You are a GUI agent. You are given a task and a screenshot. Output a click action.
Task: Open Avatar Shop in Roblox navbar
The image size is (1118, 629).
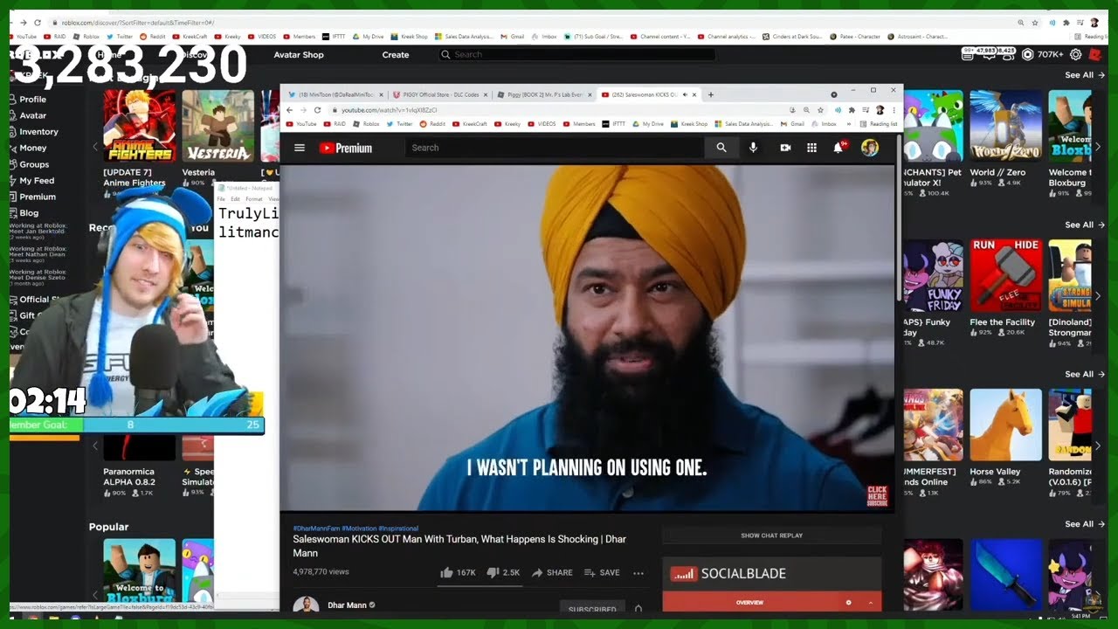[x=299, y=54]
